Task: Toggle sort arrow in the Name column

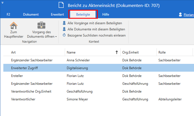Action: point(116,52)
